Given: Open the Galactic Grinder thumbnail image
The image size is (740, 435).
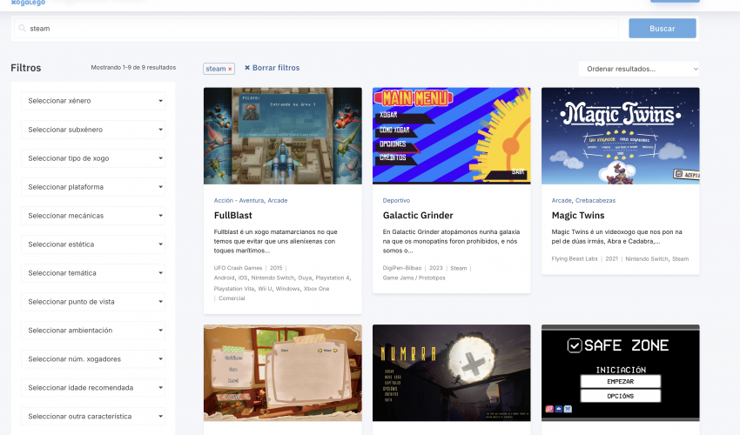Looking at the screenshot, I should pos(451,136).
